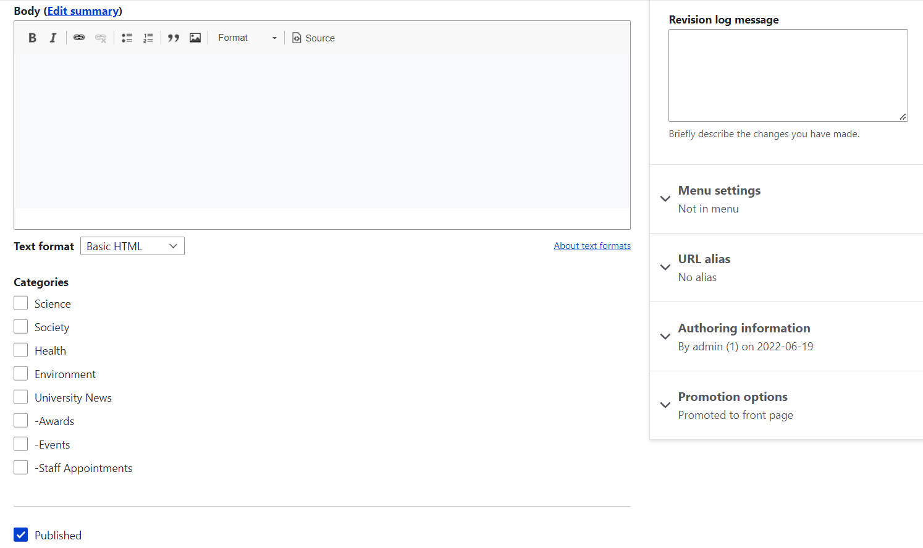The height and width of the screenshot is (548, 923).
Task: Add a block quote
Action: click(x=174, y=38)
